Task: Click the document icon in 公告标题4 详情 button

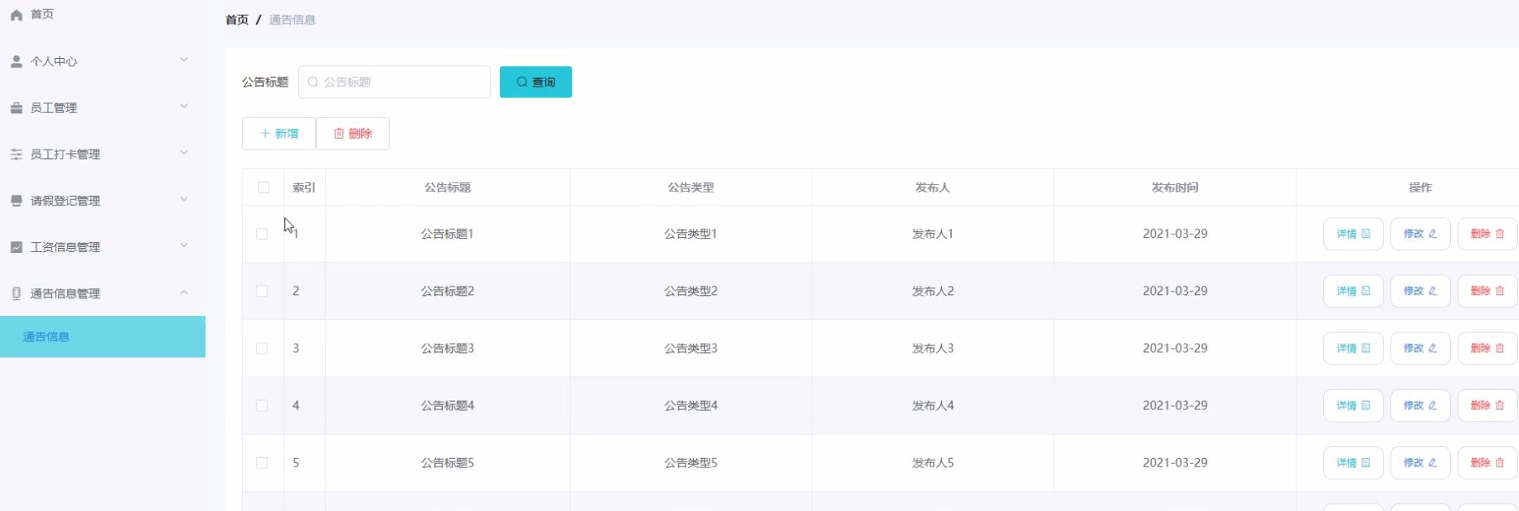Action: (1365, 405)
